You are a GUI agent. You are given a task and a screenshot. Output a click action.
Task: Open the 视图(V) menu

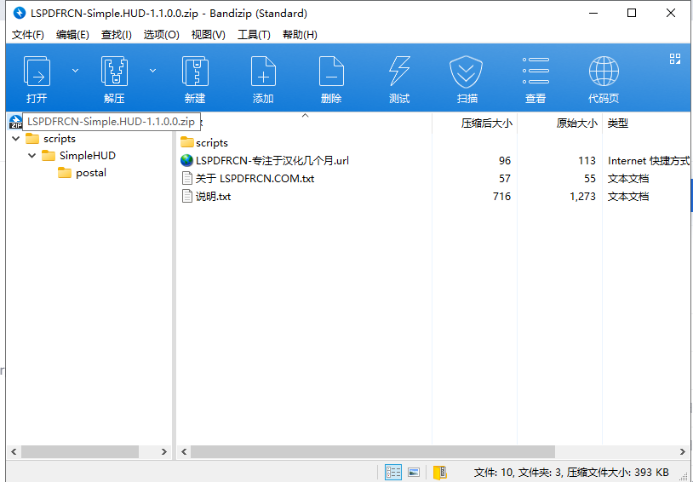(x=209, y=35)
